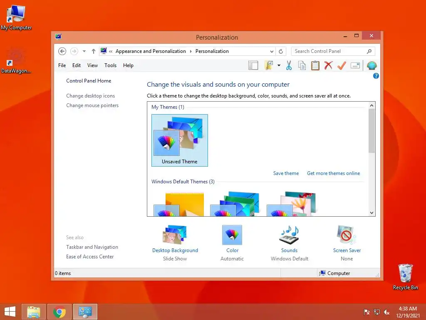Screen dimensions: 426x320
Task: Click the Properties card icon
Action: point(355,65)
